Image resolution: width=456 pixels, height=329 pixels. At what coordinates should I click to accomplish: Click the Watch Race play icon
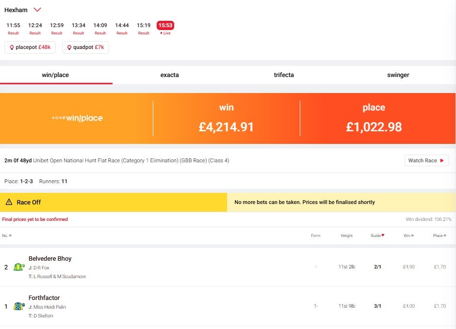[442, 160]
